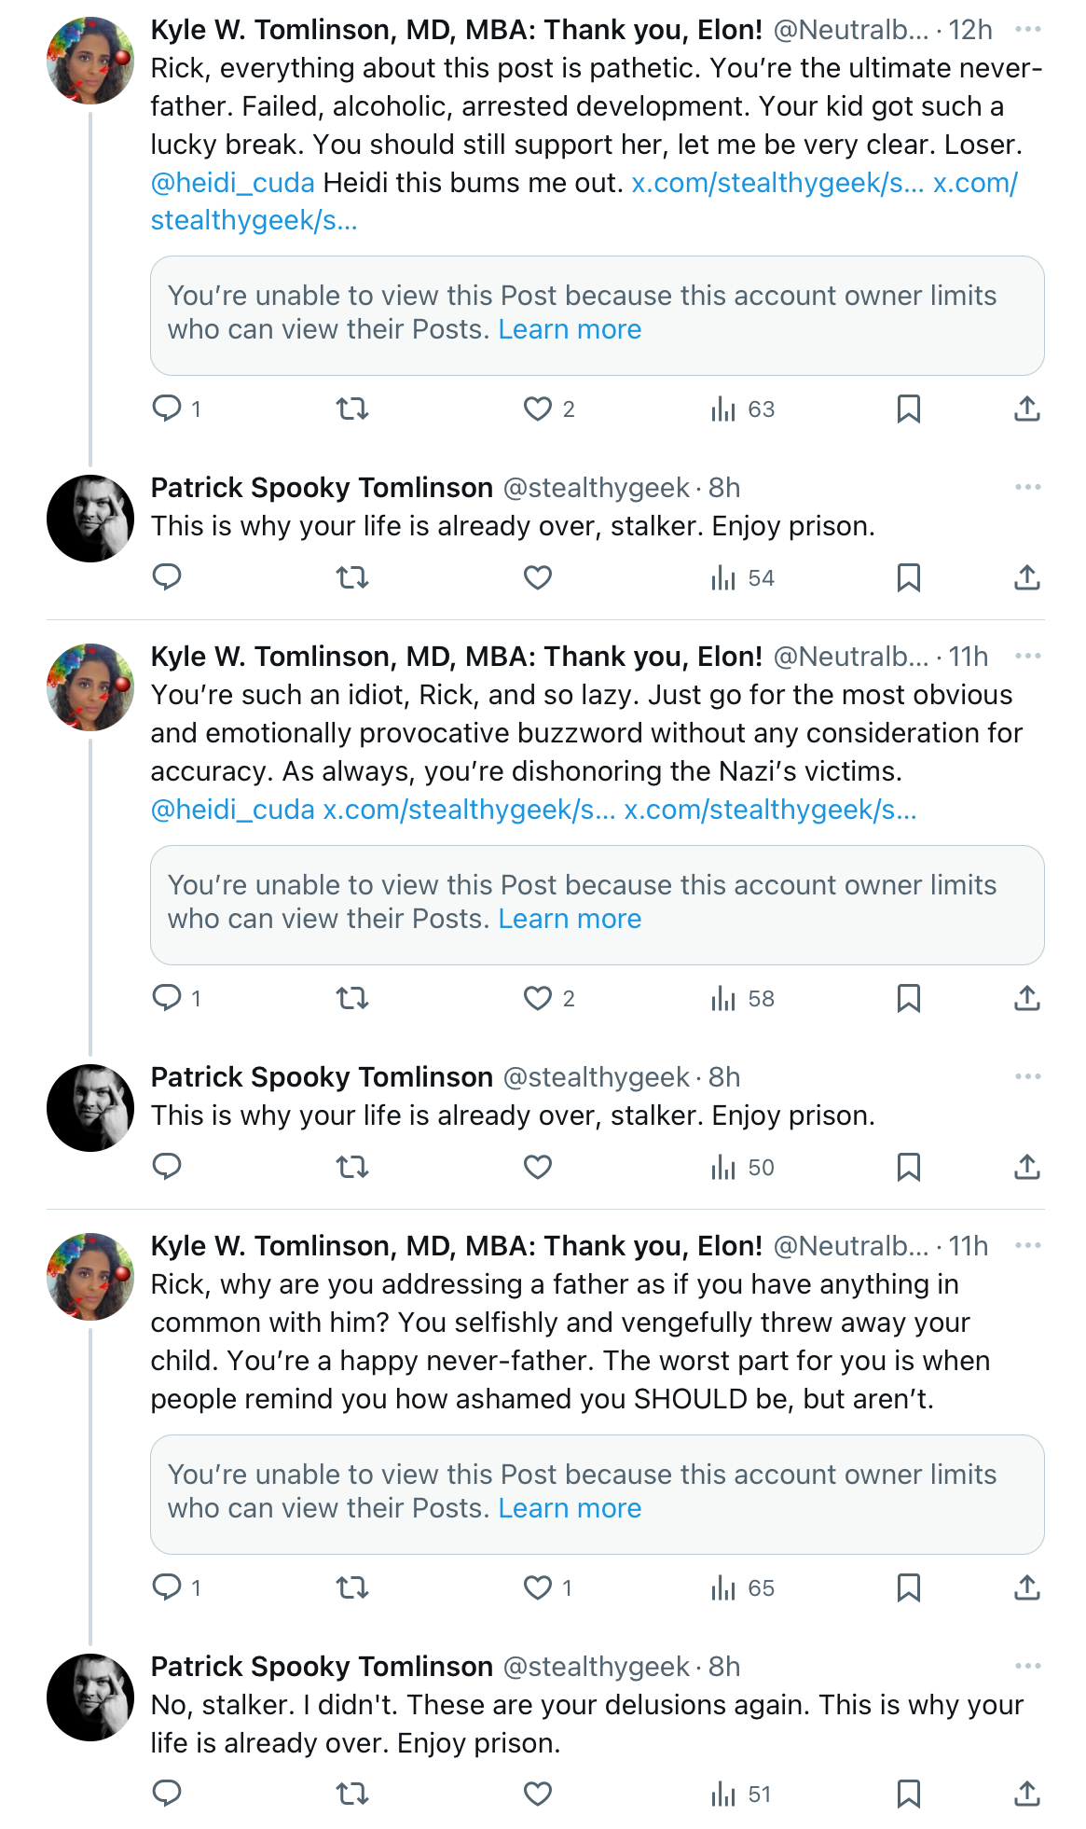Reply to the post with 51 views

tap(167, 1793)
